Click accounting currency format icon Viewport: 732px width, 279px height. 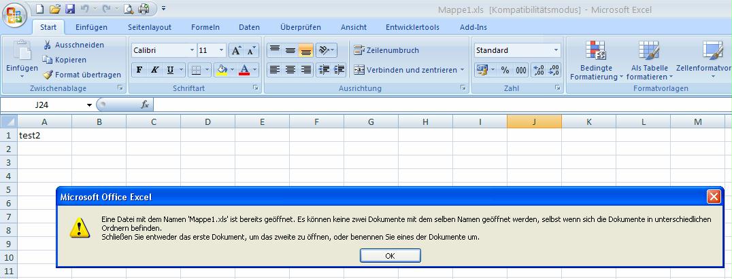tap(482, 70)
